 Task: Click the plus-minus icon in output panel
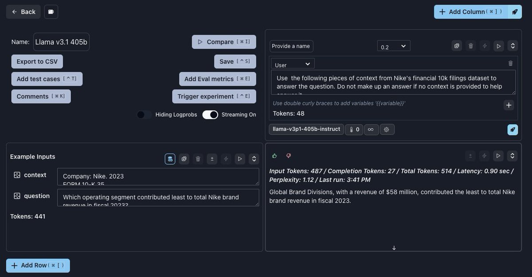pos(470,156)
